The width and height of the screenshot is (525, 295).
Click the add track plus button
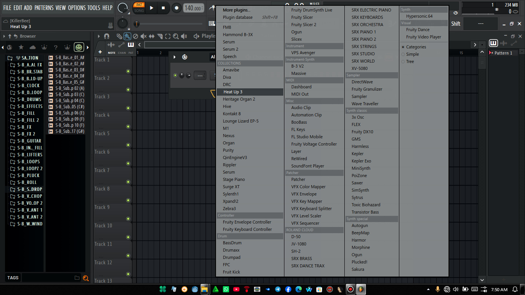(100, 52)
